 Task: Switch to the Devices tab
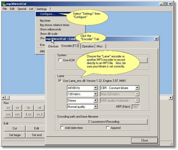pos(53,46)
